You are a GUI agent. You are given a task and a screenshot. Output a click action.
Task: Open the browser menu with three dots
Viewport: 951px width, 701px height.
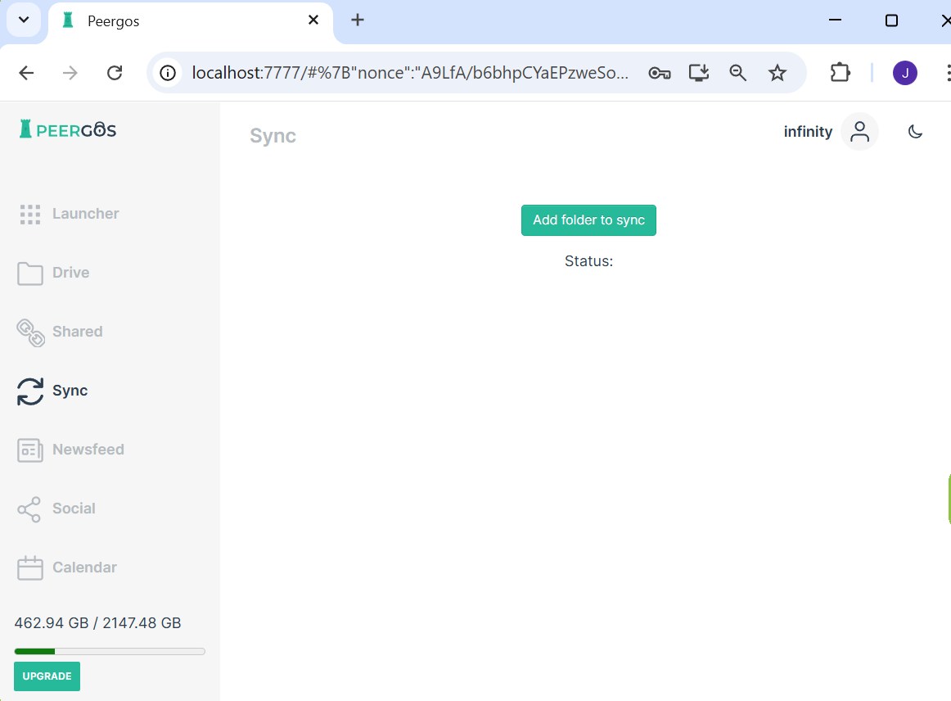pos(947,72)
